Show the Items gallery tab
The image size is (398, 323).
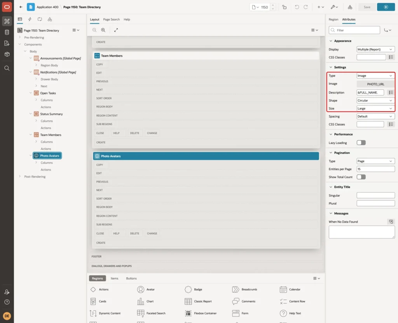[114, 278]
